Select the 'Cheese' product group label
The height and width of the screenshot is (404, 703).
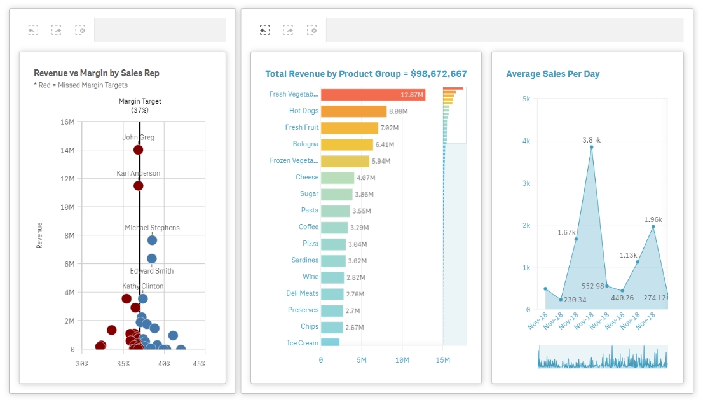[307, 177]
